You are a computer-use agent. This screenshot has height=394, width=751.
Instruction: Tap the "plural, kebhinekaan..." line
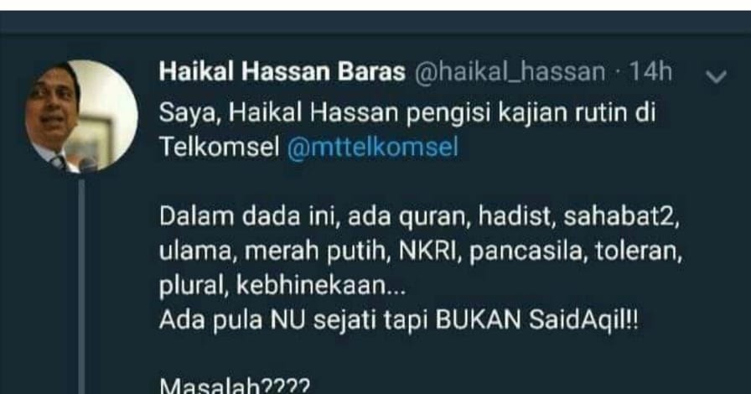(282, 286)
